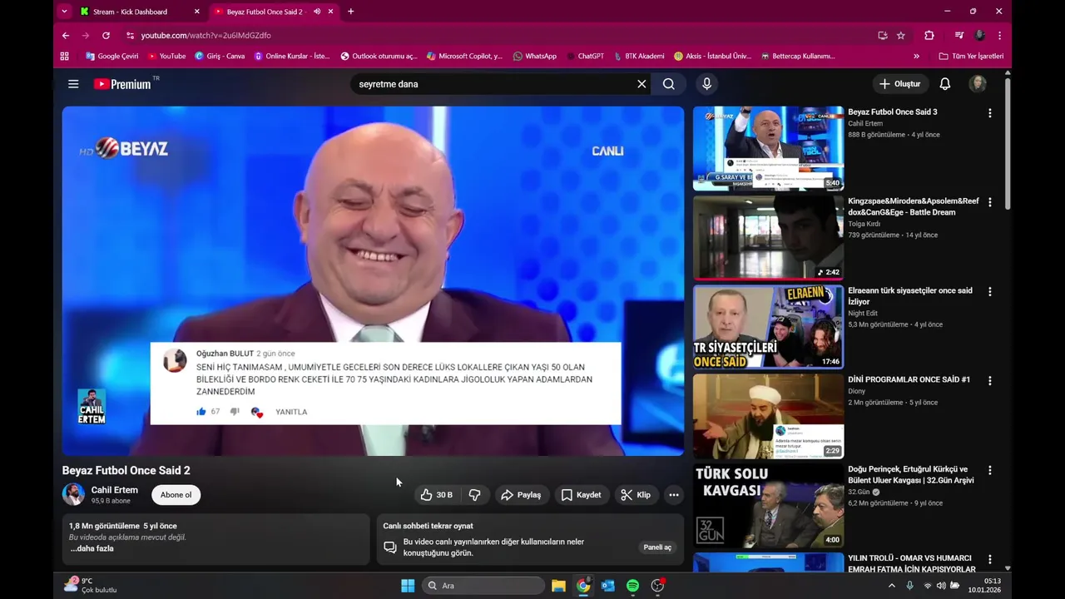Open the YouTube hamburger guide menu
This screenshot has width=1065, height=599.
(73, 84)
